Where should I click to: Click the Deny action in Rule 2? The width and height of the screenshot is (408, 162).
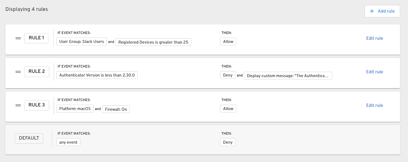point(228,75)
